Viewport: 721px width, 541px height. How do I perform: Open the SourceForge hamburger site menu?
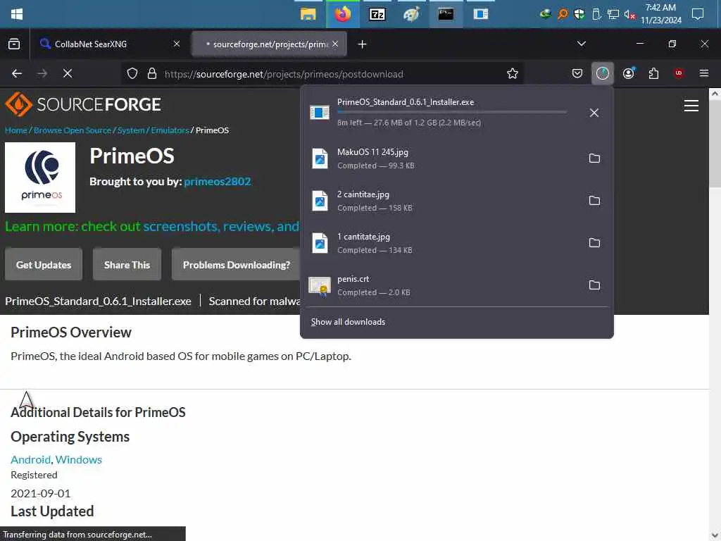(691, 106)
